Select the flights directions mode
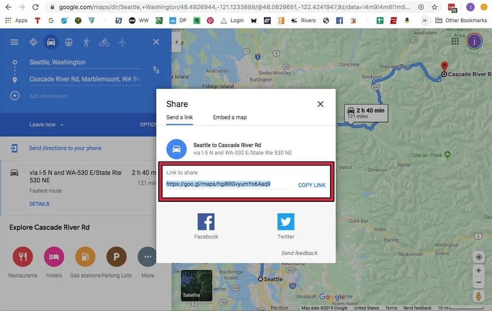The width and height of the screenshot is (492, 311). coord(122,42)
